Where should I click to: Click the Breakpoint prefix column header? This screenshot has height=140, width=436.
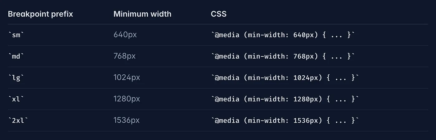40,14
